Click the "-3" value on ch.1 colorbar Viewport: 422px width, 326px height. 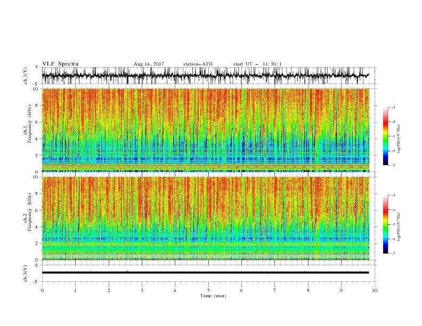(393, 107)
